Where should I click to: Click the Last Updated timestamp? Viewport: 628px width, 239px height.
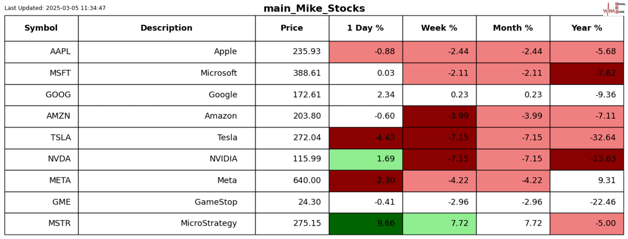(55, 8)
